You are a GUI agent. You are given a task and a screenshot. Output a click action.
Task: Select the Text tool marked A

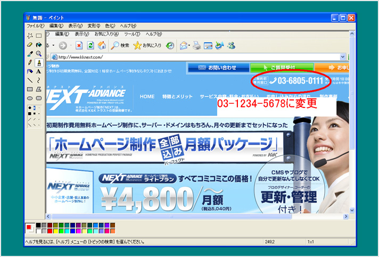click(x=39, y=71)
